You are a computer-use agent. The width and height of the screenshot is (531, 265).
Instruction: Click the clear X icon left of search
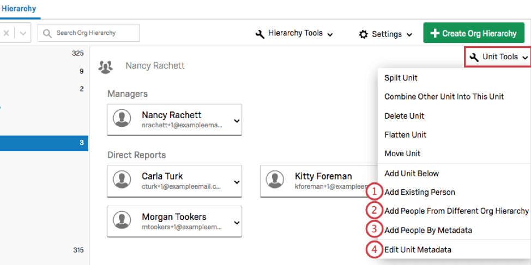point(6,33)
